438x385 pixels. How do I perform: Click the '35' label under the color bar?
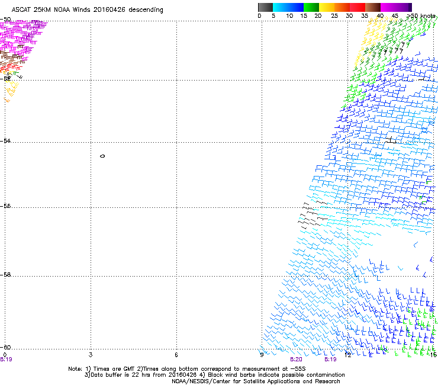tap(365, 16)
